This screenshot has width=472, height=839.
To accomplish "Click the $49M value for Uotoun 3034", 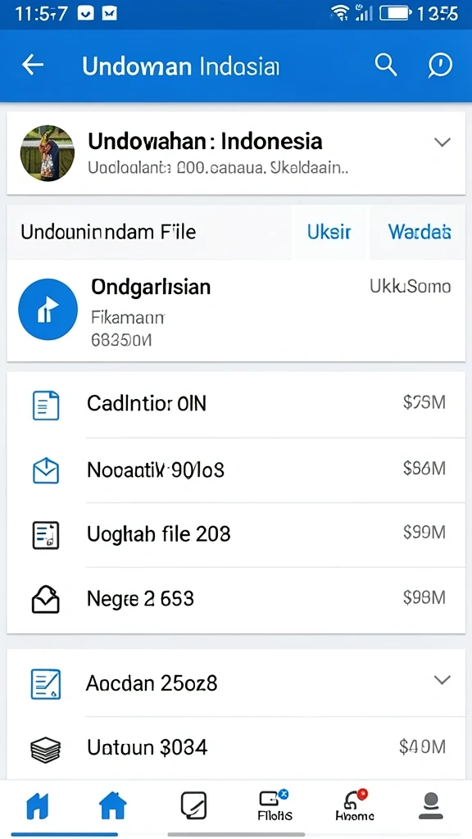I will click(x=422, y=747).
